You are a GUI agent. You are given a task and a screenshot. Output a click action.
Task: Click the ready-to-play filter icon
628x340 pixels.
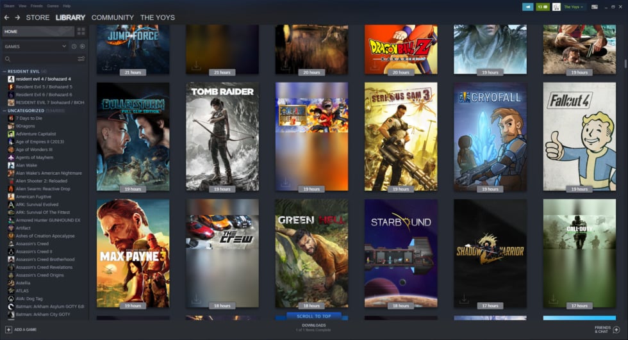click(82, 47)
